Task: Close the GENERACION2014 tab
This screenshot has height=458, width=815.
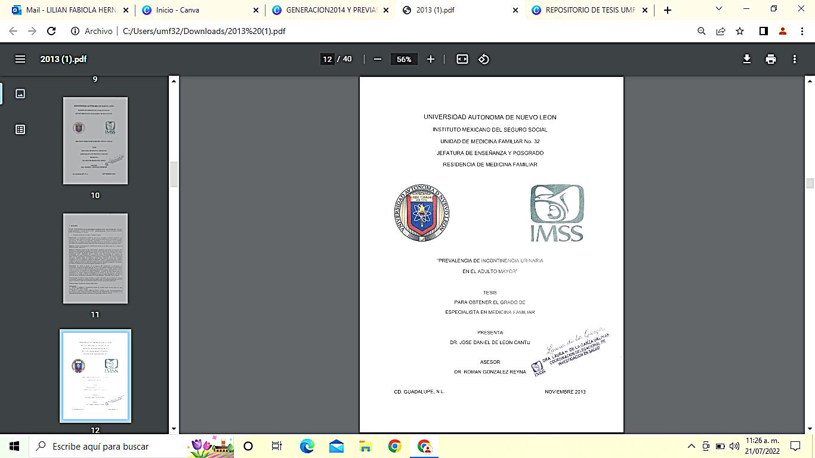Action: pos(386,10)
